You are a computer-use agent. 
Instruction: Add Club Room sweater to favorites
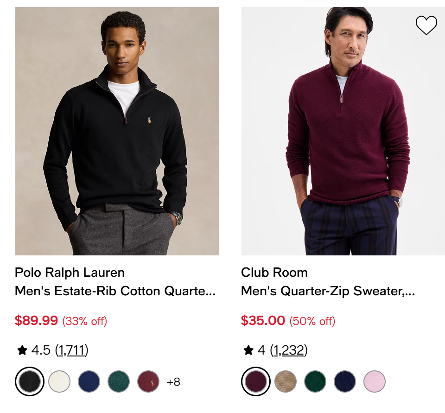click(x=426, y=25)
